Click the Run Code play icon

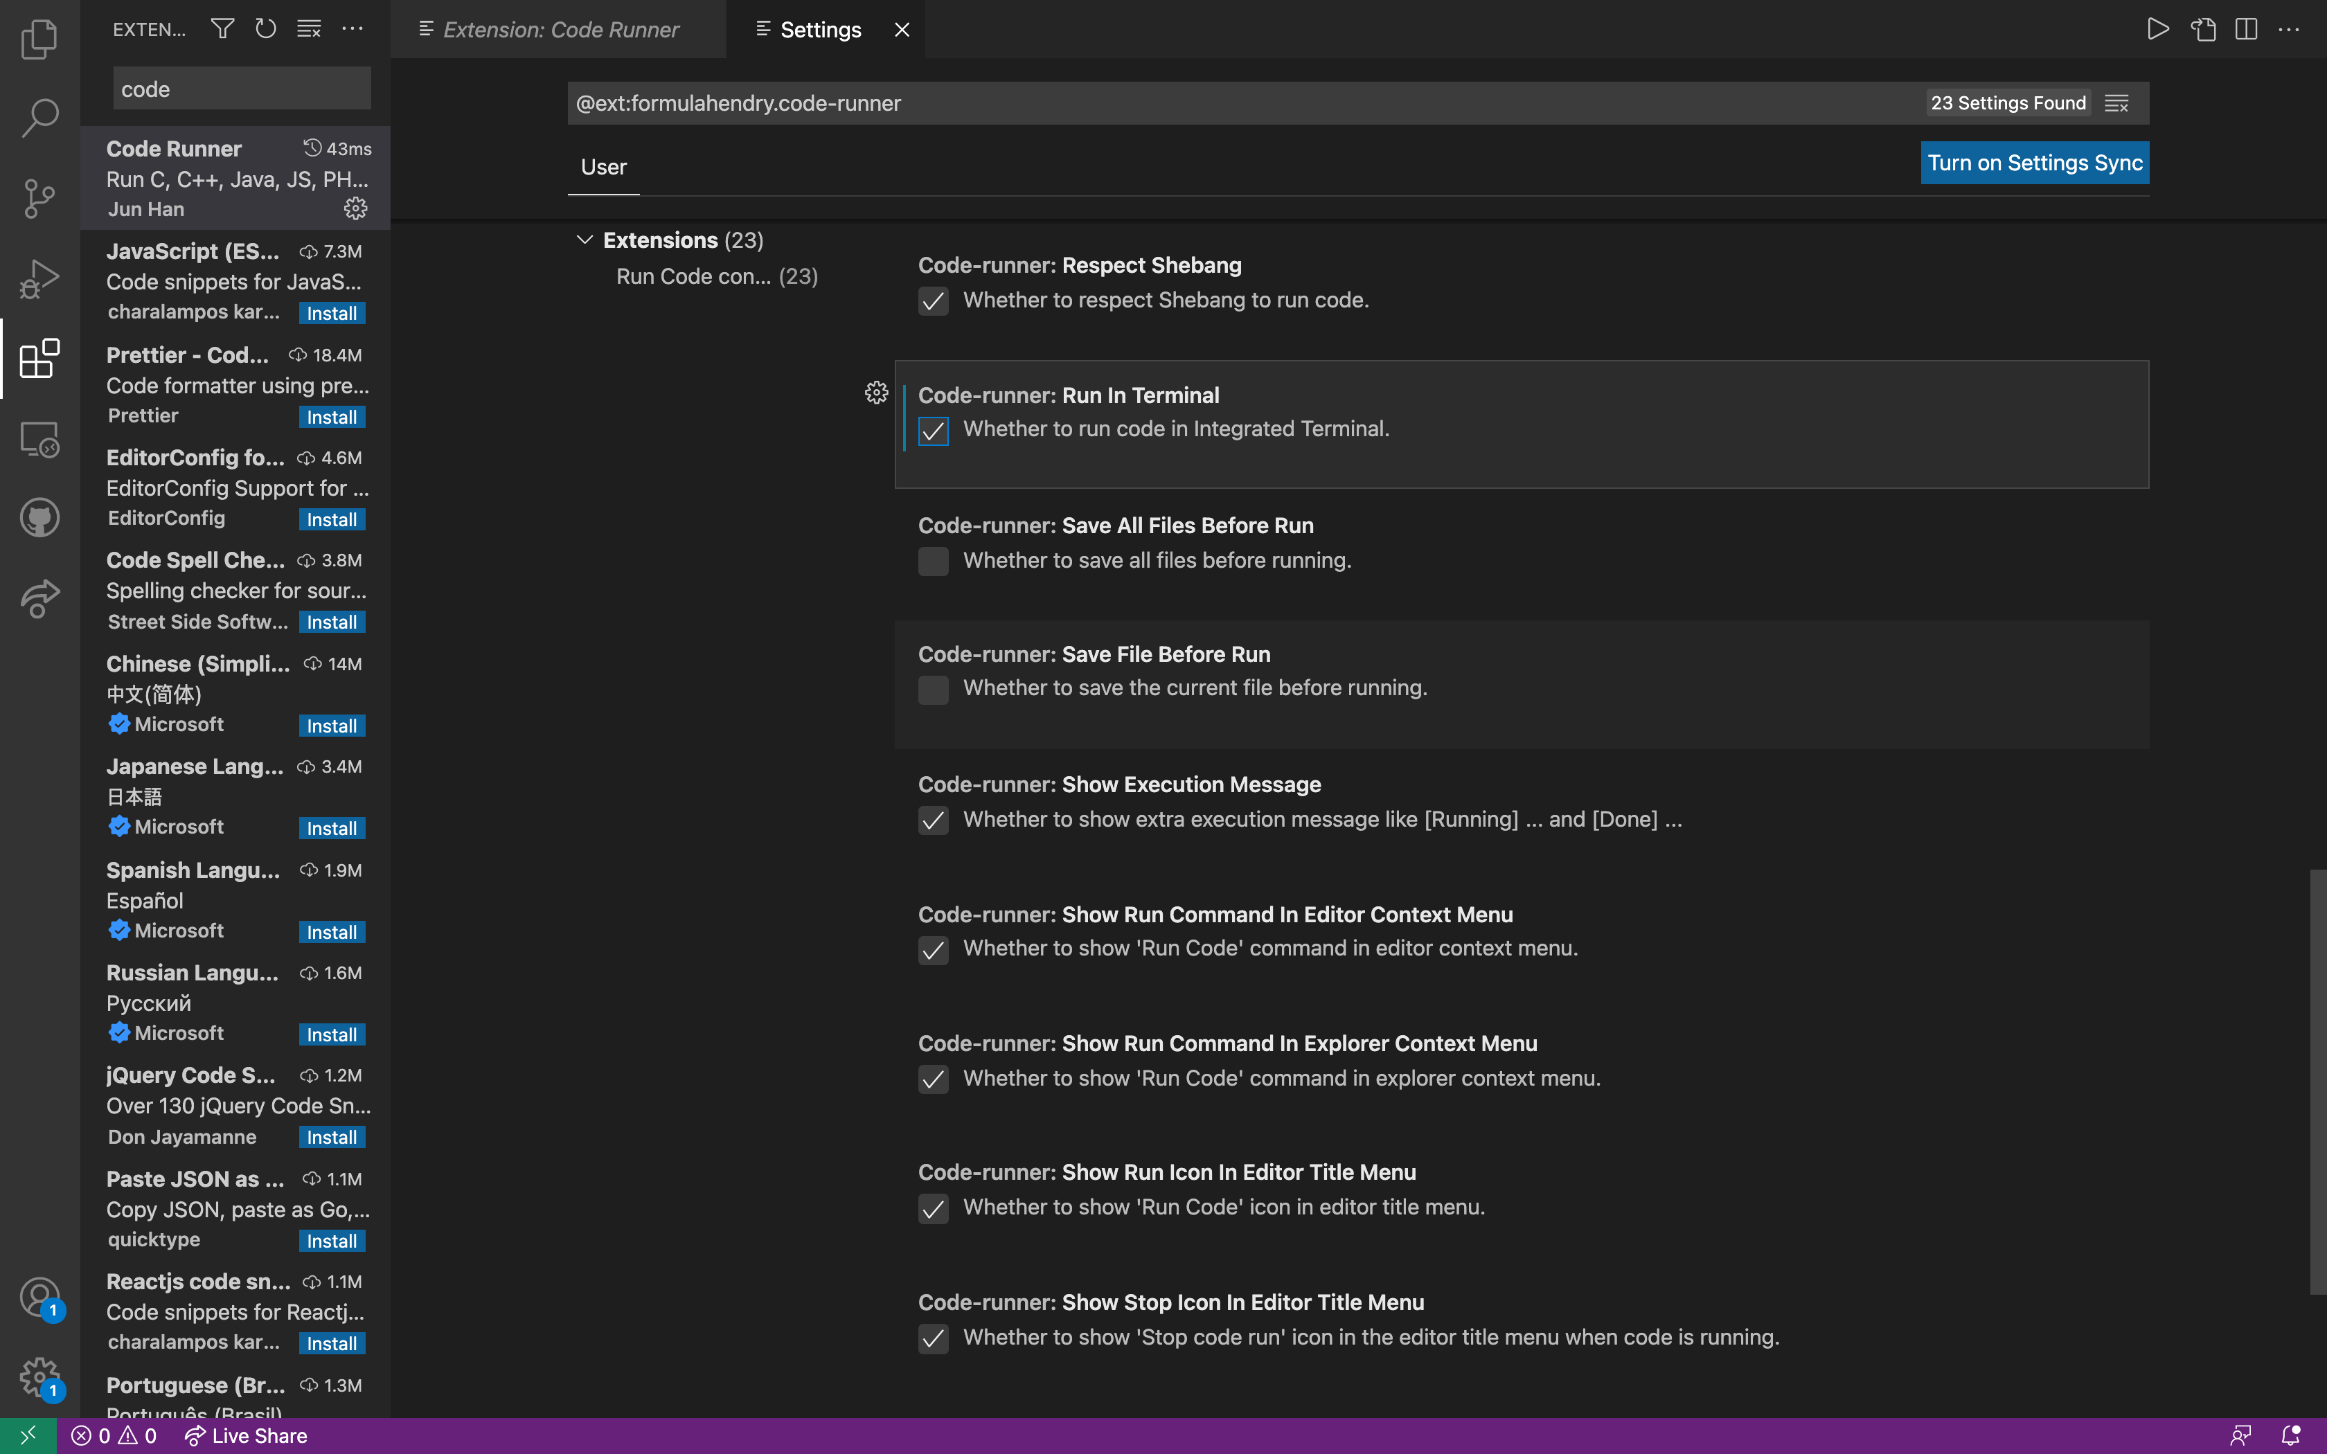click(2158, 29)
